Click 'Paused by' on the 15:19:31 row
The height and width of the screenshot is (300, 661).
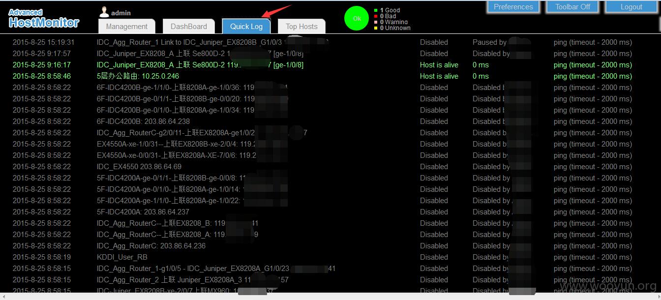pos(489,42)
